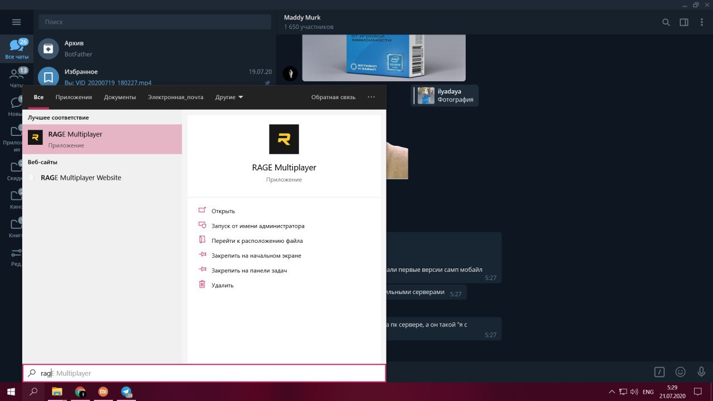Switch ENG input language indicator
Screen dimensions: 713x401
[648, 392]
